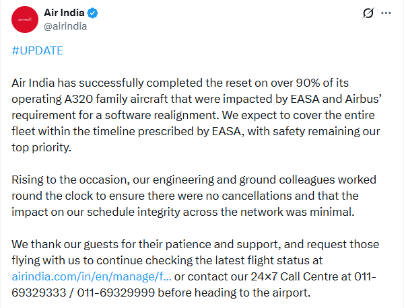
Task: Click the @airindia handle
Action: click(65, 27)
